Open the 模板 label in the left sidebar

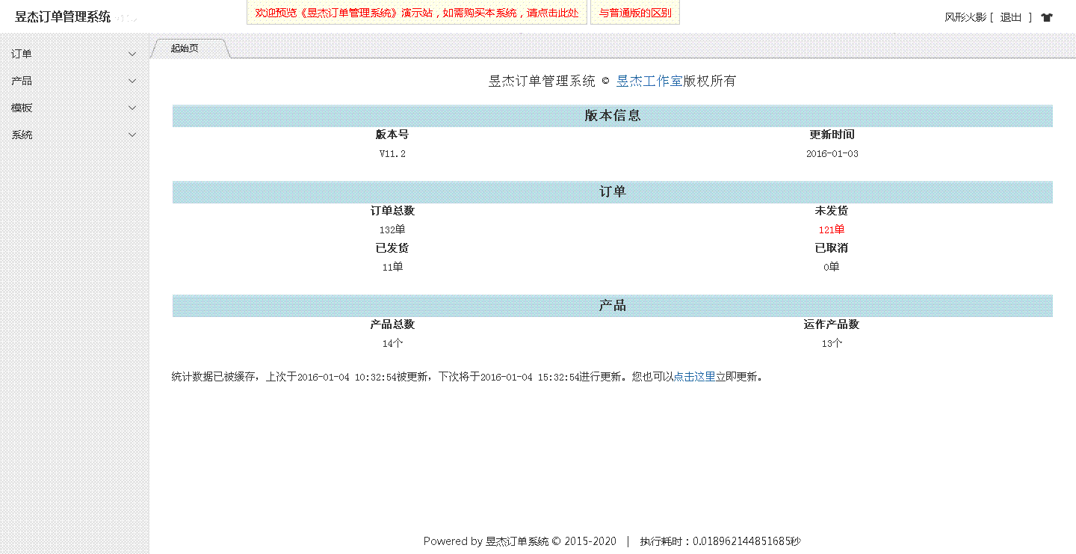[22, 108]
